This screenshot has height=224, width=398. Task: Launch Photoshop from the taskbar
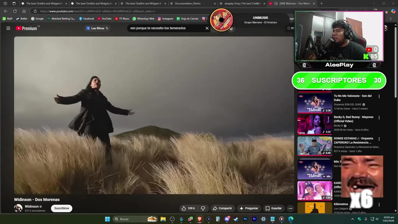tap(245, 219)
